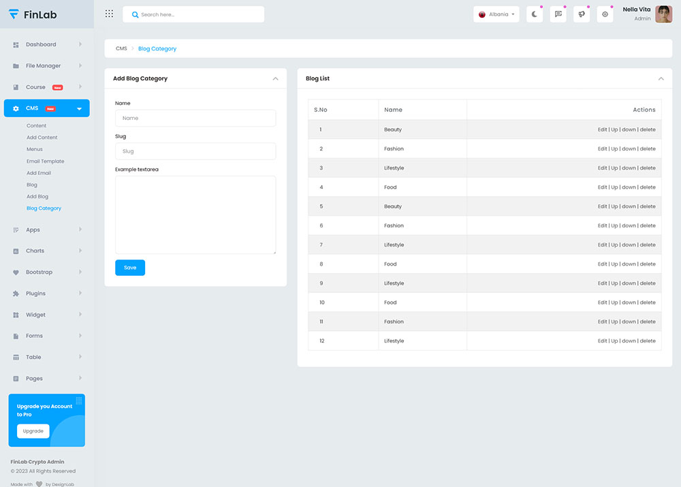Screen dimensions: 681x487
Task: Click Nella Vita profile avatar
Action: click(x=663, y=14)
